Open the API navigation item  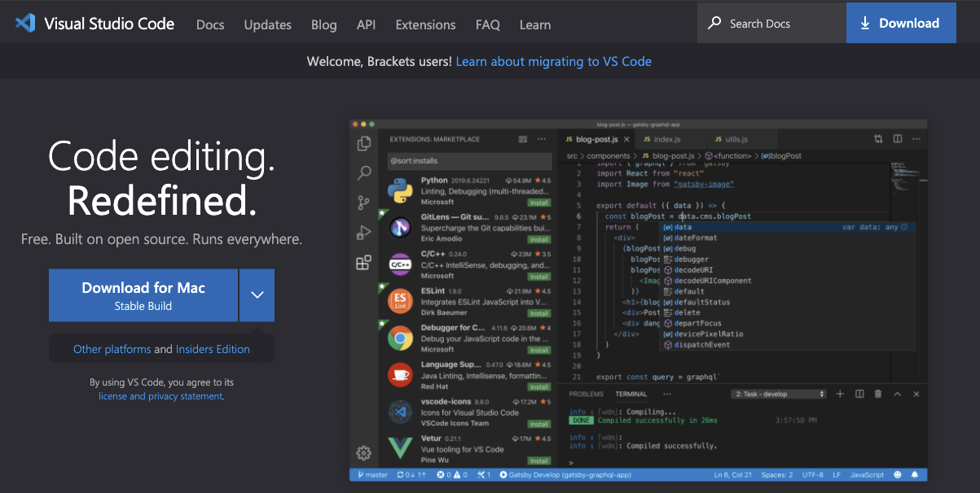click(367, 24)
